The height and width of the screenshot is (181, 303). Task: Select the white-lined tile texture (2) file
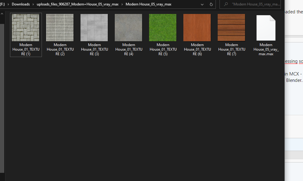60,28
